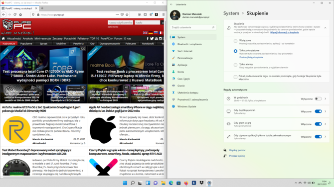The width and height of the screenshot is (334, 187).
Task: Open the Firefox hamburger menu
Action: tap(164, 14)
